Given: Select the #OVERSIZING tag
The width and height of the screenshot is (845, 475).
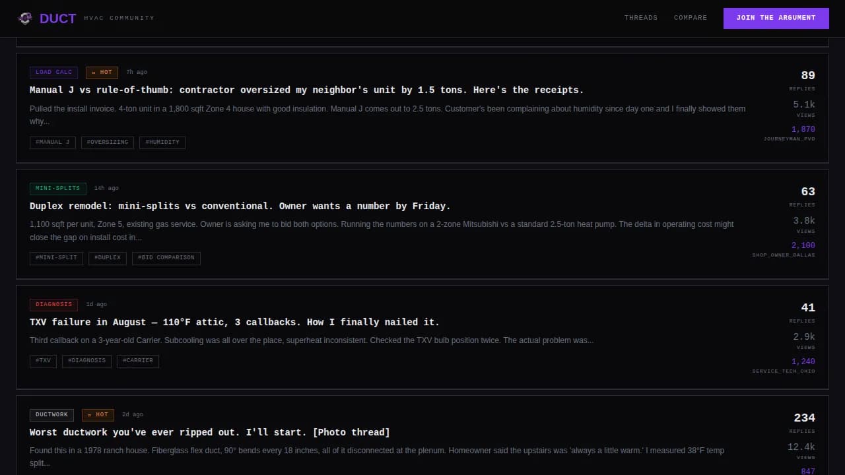Looking at the screenshot, I should 108,142.
